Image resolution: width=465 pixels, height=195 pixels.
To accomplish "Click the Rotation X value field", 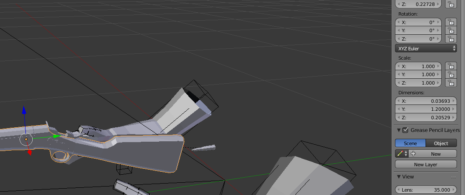I will tap(418, 22).
